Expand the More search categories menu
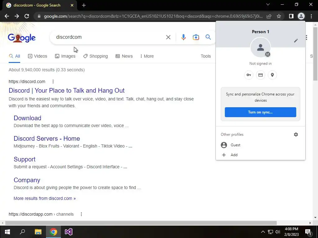This screenshot has width=318, height=238. (147, 56)
